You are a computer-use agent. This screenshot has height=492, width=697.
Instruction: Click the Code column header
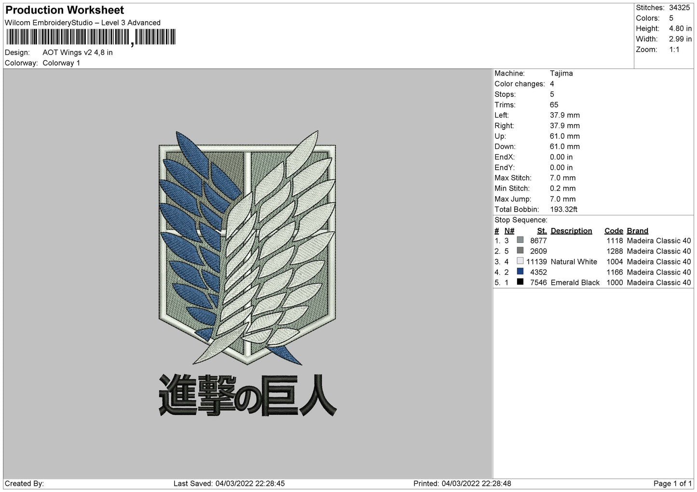point(614,231)
